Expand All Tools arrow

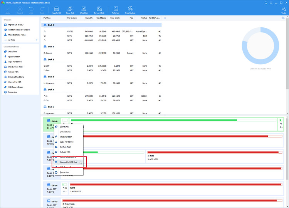(37, 40)
